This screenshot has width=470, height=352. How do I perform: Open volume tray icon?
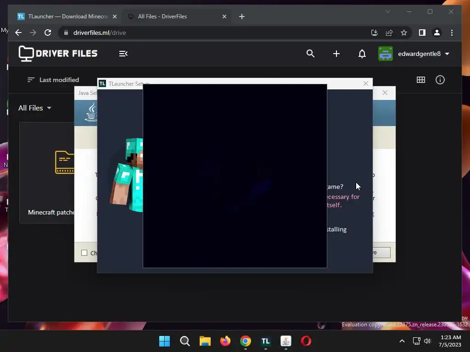427,341
